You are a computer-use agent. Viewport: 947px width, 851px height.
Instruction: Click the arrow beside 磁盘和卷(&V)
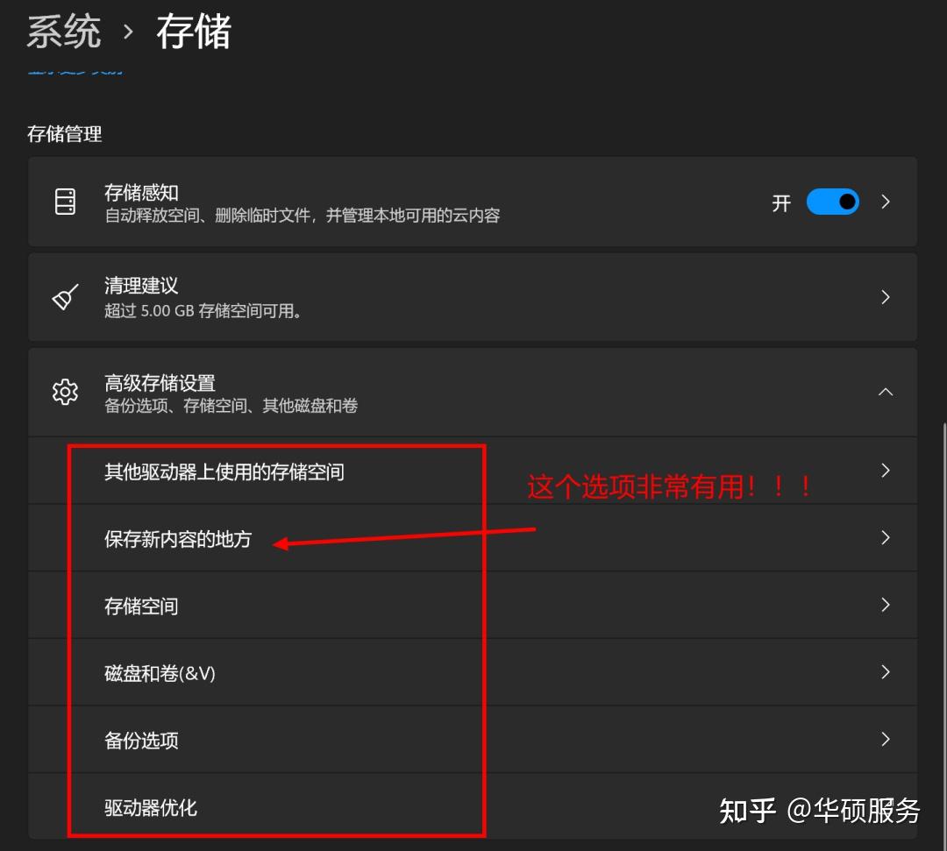tap(886, 671)
